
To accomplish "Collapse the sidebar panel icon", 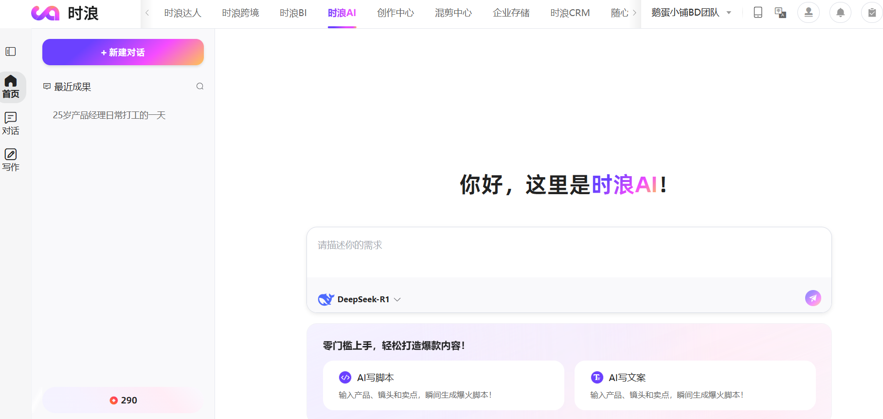I will (11, 52).
